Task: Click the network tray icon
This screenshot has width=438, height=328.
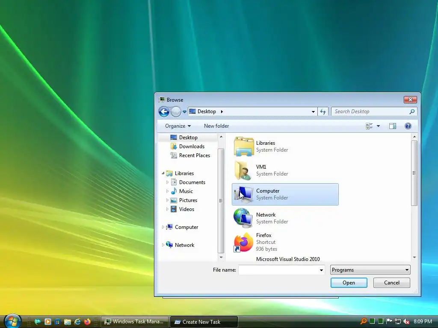Action: coord(398,321)
